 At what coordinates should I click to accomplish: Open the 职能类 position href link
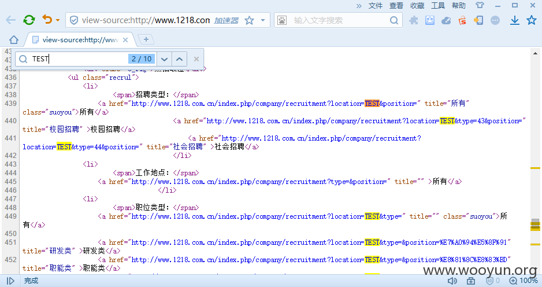[320, 259]
